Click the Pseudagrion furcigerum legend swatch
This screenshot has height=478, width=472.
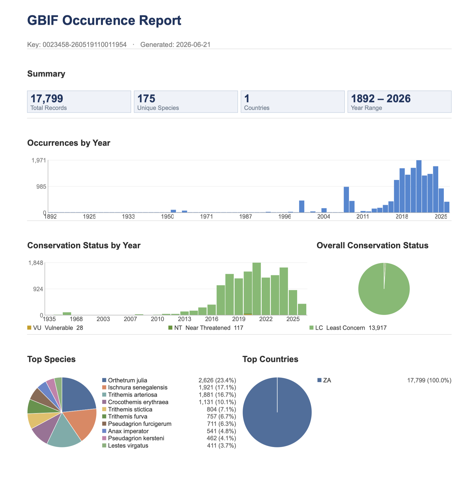coord(104,424)
